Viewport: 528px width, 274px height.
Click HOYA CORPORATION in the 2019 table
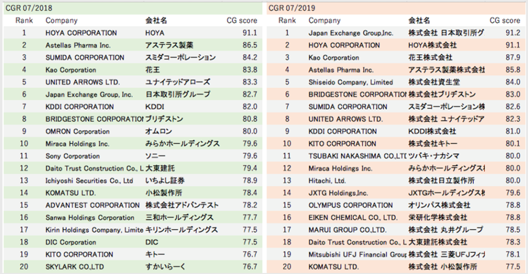344,45
